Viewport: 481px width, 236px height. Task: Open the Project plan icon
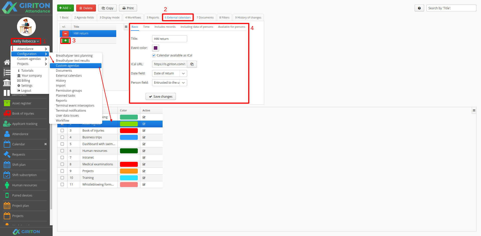(x=7, y=206)
